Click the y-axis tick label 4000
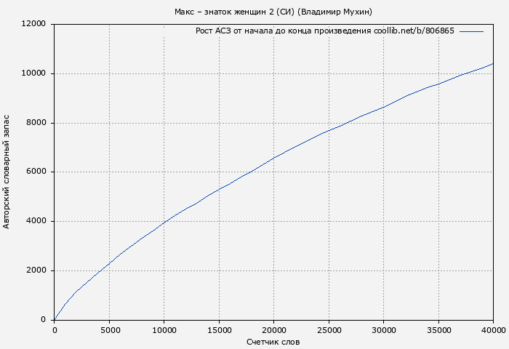 [x=36, y=221]
